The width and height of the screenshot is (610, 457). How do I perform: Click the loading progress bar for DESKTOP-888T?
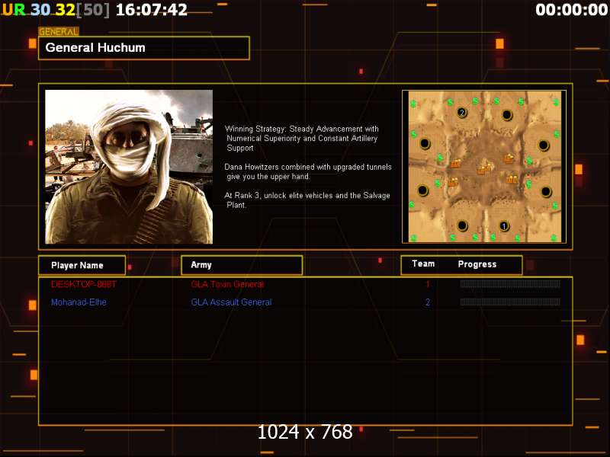click(510, 284)
